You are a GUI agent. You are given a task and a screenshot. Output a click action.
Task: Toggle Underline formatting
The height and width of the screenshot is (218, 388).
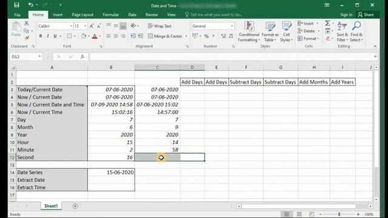point(55,36)
